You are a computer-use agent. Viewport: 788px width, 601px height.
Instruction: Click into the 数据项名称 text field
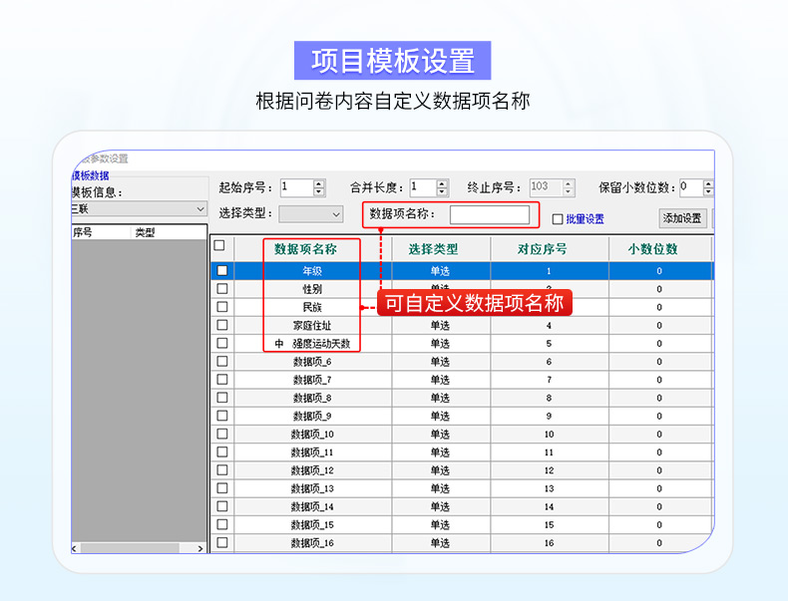click(489, 214)
